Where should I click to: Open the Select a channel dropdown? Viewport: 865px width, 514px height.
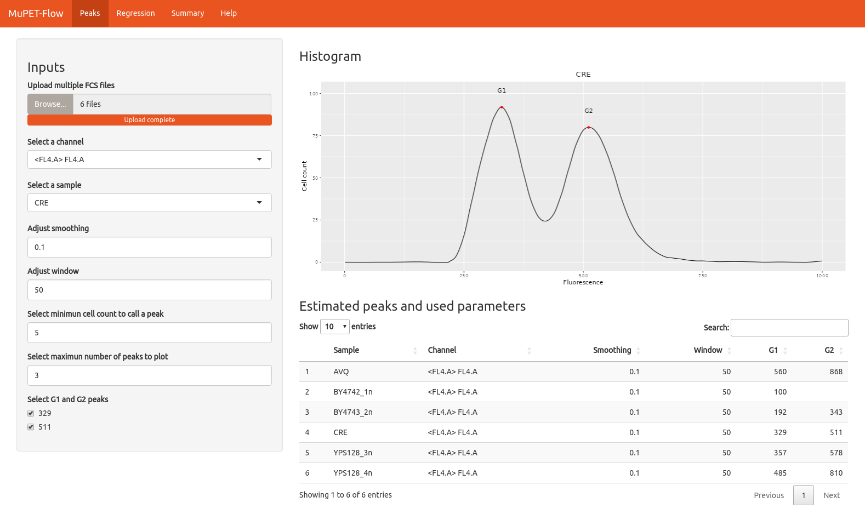(x=149, y=159)
